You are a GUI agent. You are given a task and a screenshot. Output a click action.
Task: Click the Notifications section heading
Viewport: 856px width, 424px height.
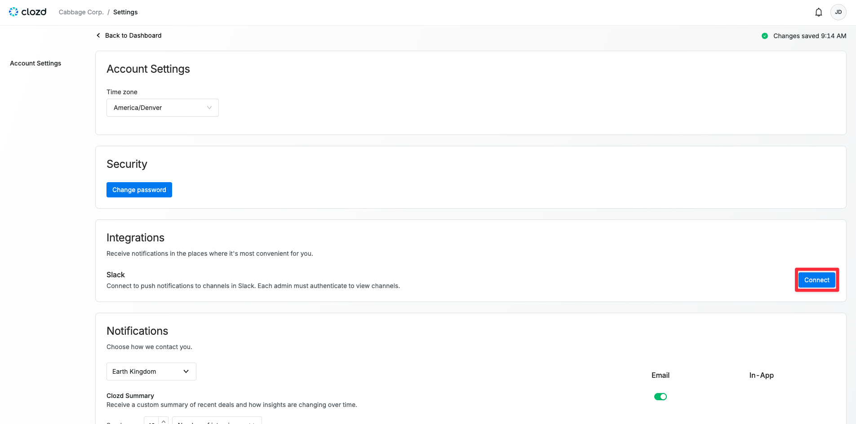137,331
